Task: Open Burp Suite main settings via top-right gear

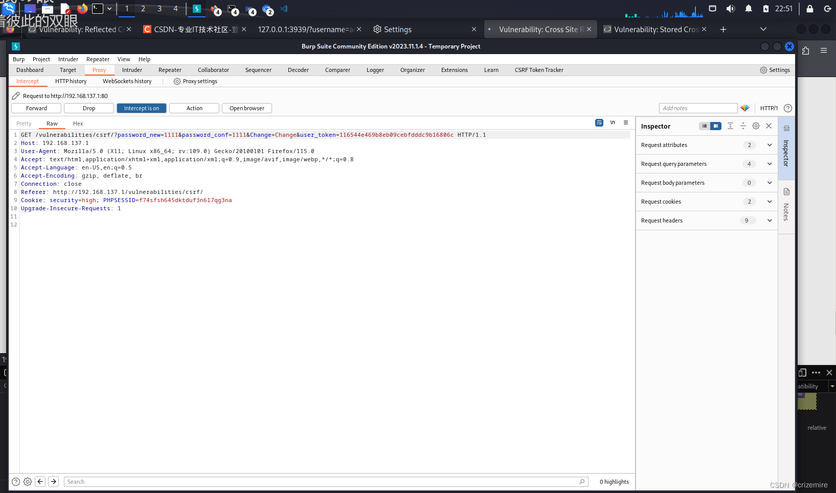Action: coord(775,70)
